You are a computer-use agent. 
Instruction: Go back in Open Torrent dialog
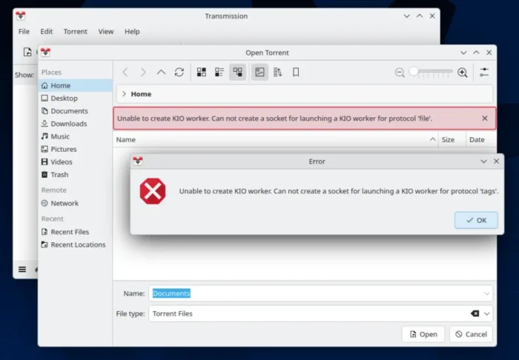tap(125, 72)
